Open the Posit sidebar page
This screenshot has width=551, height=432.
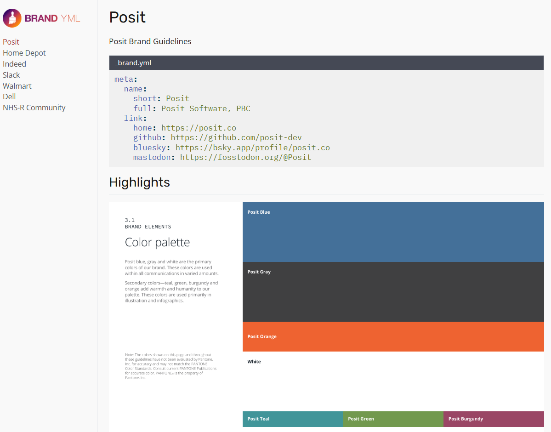coord(11,42)
